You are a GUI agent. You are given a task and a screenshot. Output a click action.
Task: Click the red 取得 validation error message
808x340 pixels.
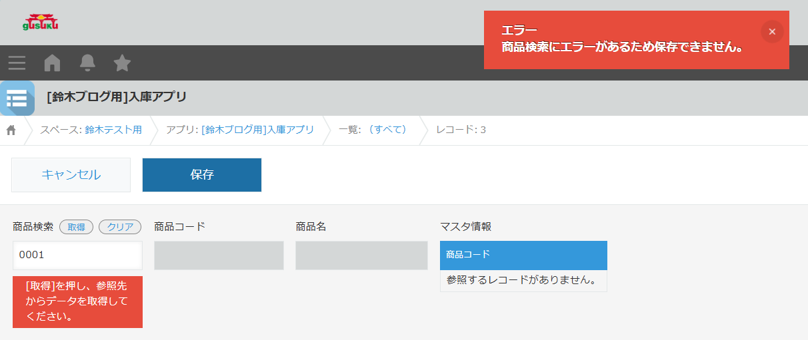tap(77, 301)
